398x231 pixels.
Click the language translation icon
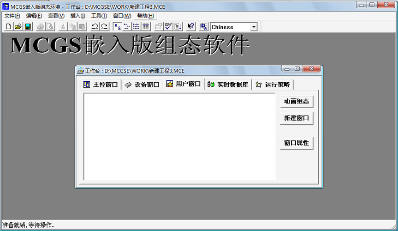(x=203, y=26)
